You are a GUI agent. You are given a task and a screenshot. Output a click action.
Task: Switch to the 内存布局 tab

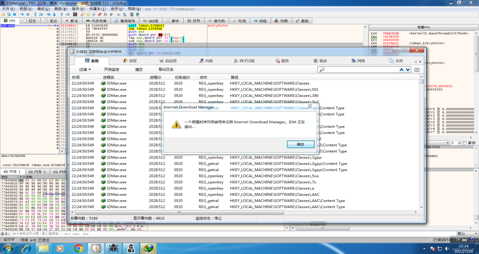[x=96, y=21]
